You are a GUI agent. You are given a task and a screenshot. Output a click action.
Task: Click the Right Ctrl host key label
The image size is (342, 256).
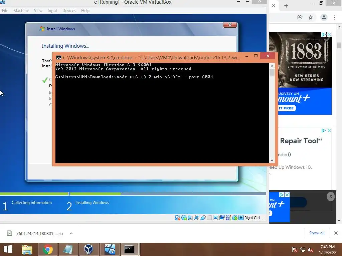[252, 218]
